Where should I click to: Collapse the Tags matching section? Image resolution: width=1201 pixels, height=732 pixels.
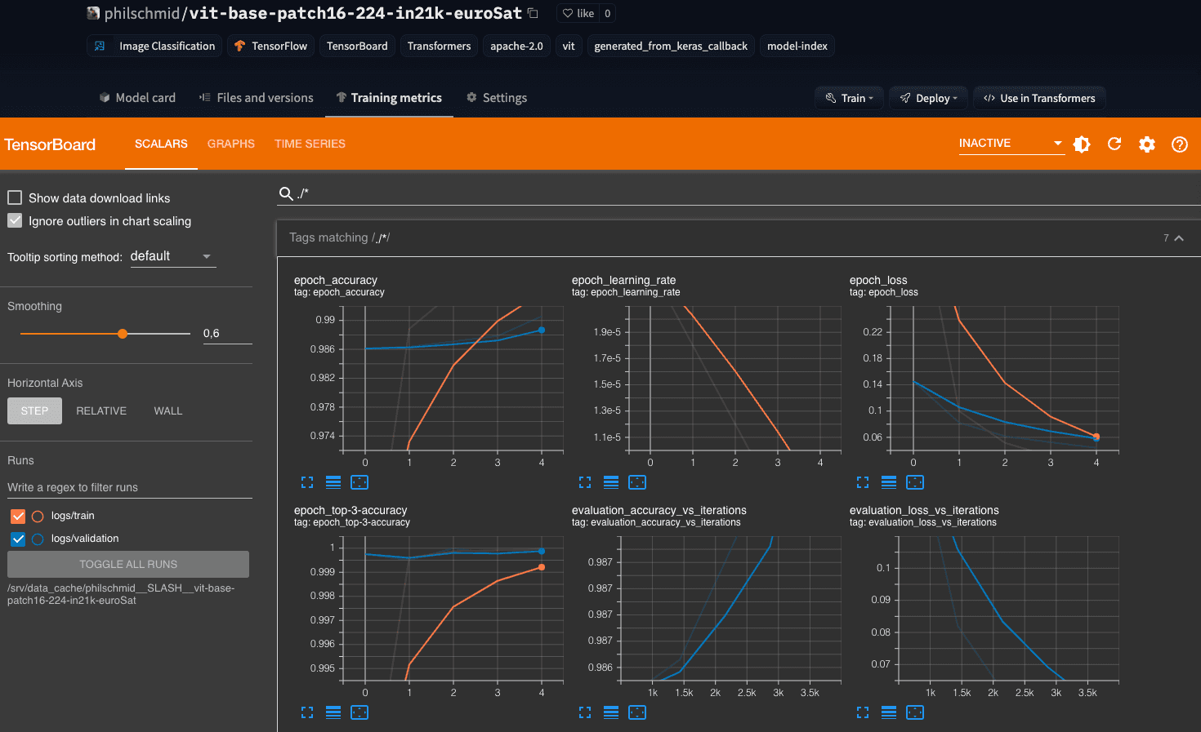[x=1179, y=238]
